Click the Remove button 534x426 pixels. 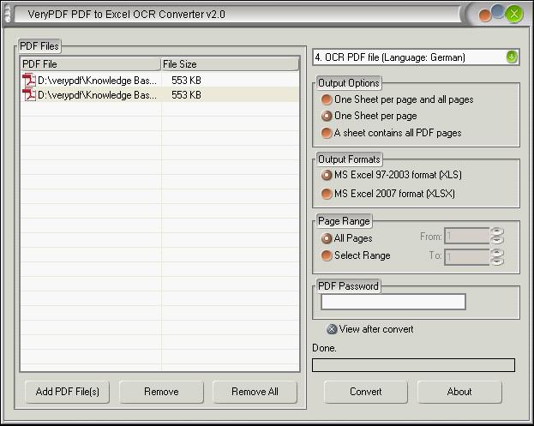coord(161,392)
